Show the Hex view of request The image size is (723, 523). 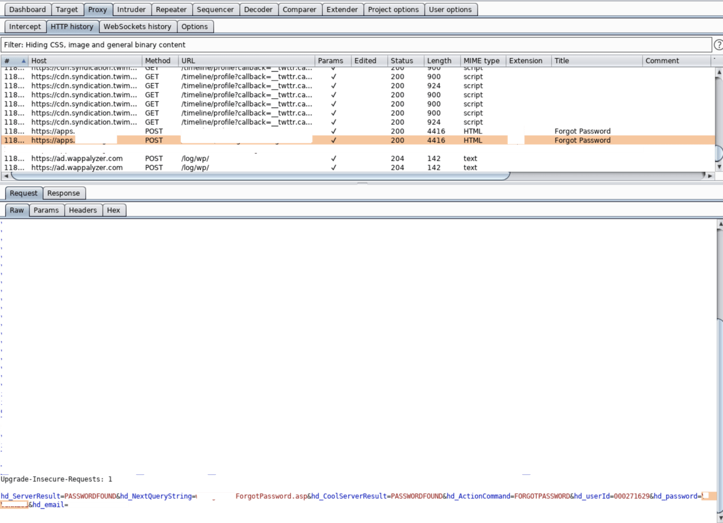(113, 210)
